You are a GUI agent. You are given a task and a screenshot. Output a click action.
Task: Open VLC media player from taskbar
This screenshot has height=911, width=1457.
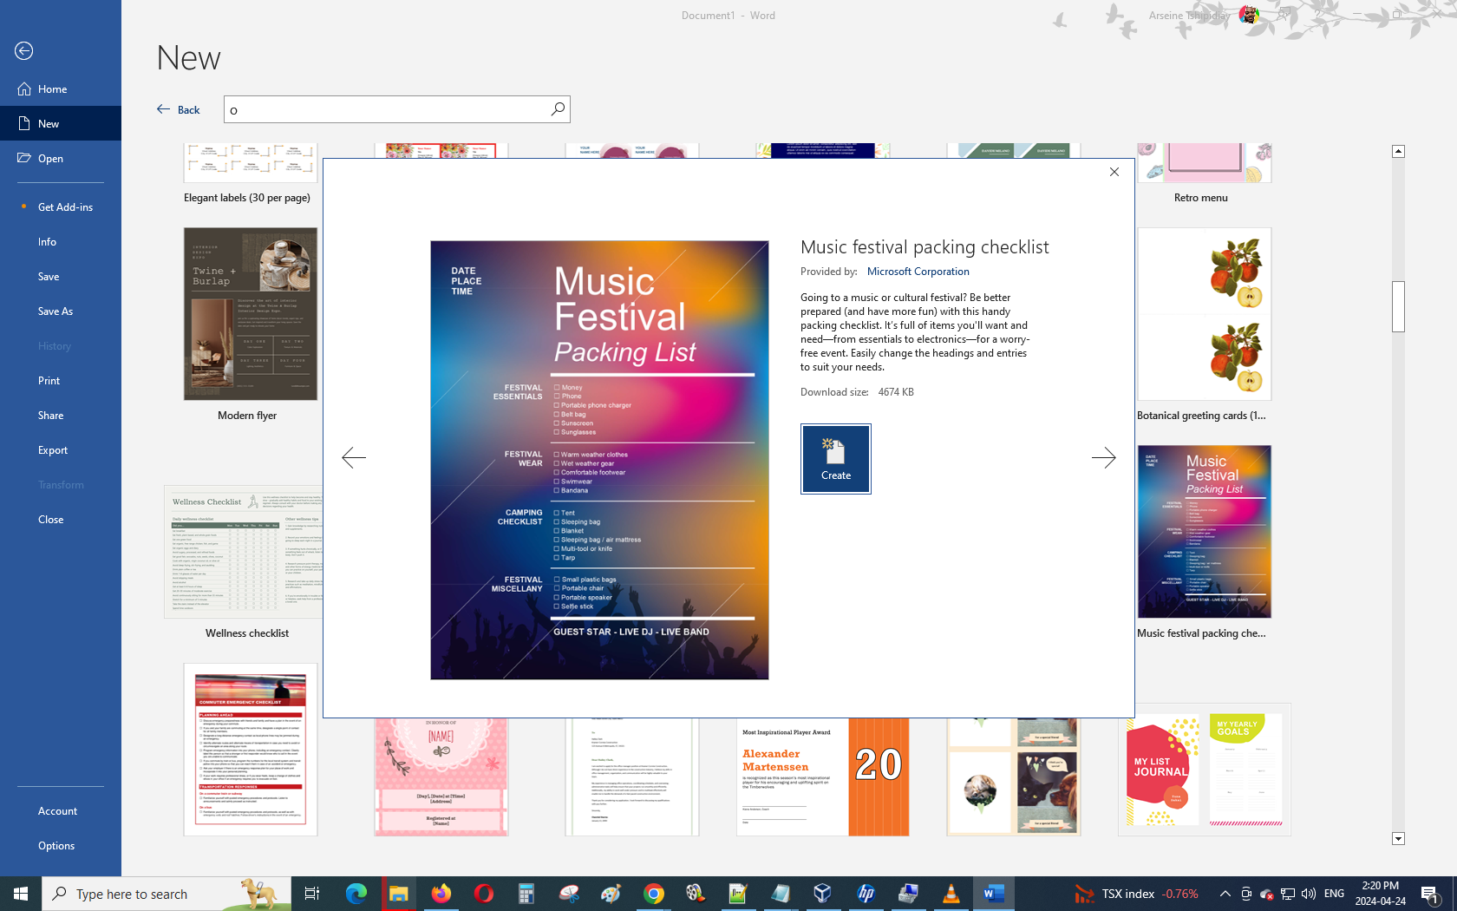pyautogui.click(x=951, y=894)
